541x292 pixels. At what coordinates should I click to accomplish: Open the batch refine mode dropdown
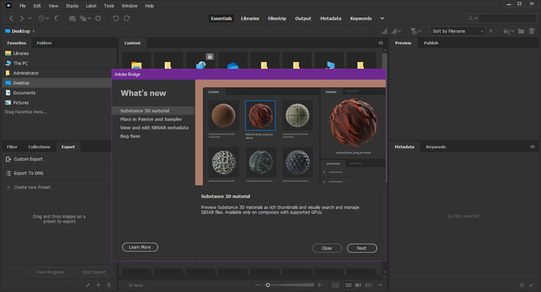coord(85,18)
